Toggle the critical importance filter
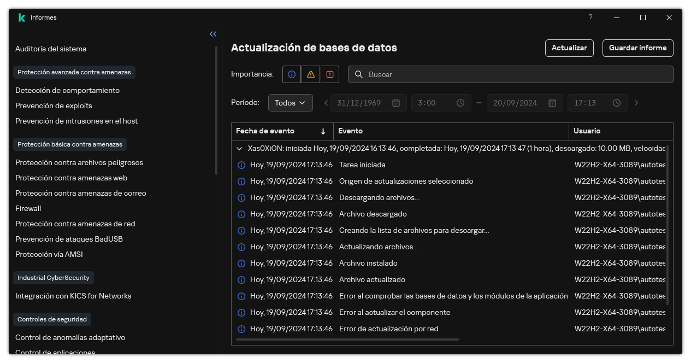 pos(329,74)
